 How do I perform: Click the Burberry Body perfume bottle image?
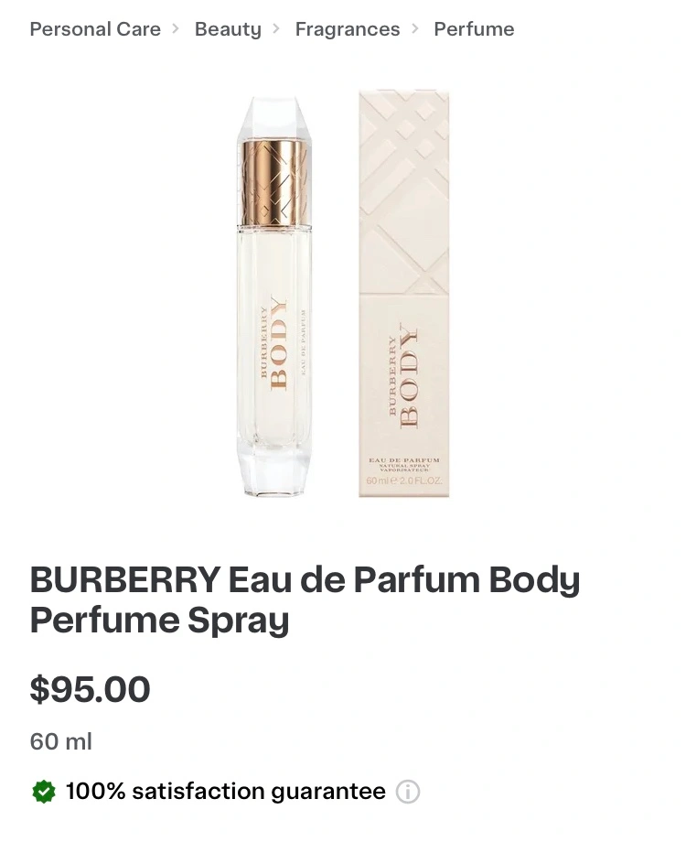[x=274, y=296]
